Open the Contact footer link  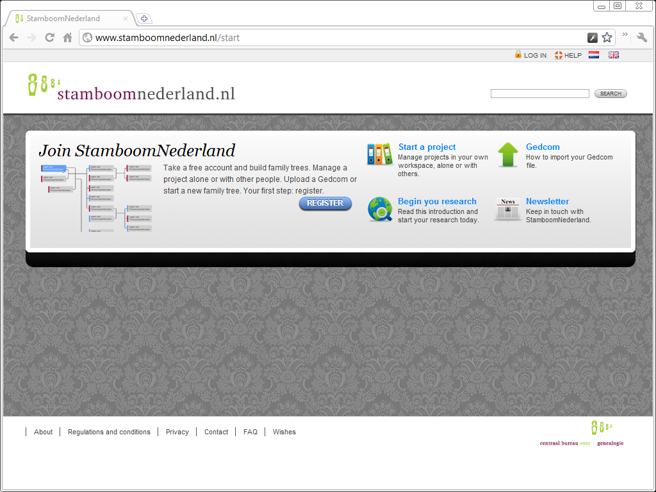(x=216, y=432)
